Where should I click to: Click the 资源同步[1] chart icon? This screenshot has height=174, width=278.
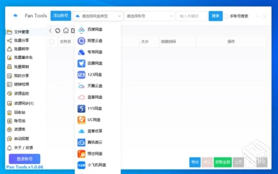[x=9, y=103]
